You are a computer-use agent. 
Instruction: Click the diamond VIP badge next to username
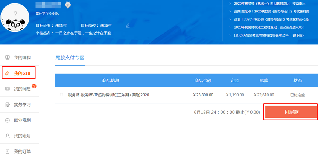(x=68, y=5)
